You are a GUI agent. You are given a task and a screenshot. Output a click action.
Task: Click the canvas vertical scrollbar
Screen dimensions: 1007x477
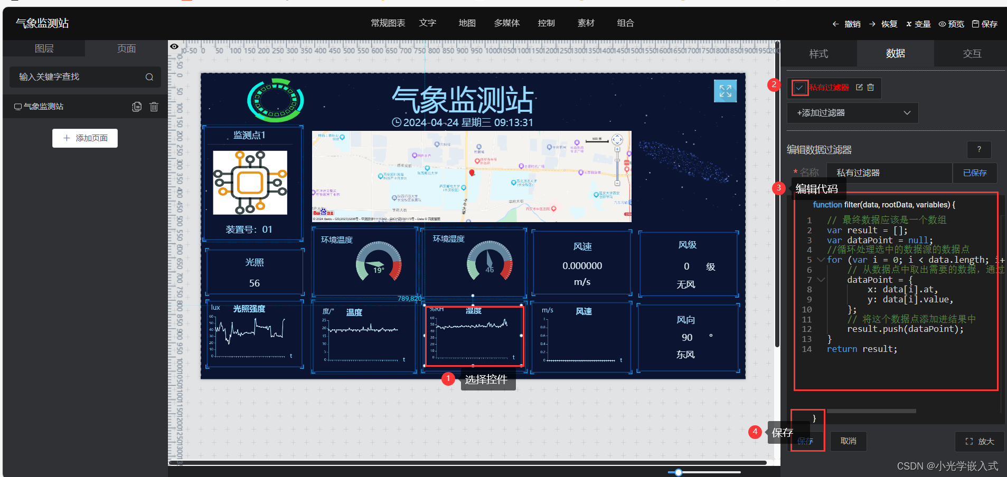[x=777, y=194]
